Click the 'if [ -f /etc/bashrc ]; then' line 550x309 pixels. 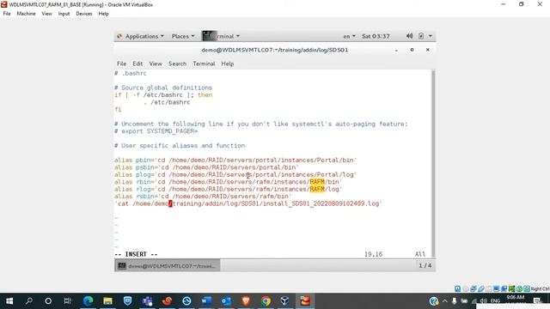pyautogui.click(x=163, y=95)
